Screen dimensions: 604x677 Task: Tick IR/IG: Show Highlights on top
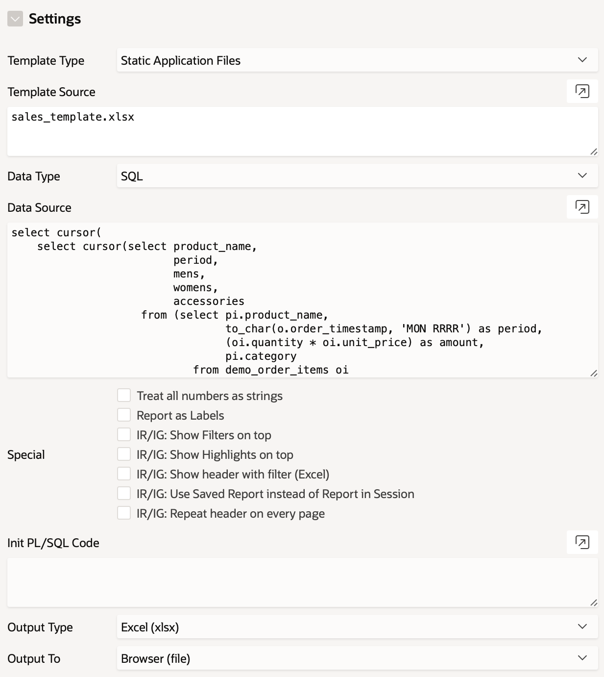tap(124, 454)
